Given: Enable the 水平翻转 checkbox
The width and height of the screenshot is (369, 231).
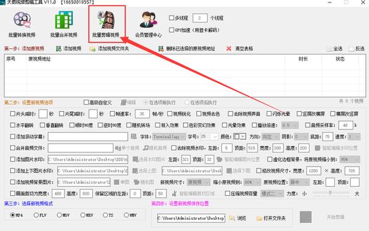Looking at the screenshot, I should coord(12,125).
